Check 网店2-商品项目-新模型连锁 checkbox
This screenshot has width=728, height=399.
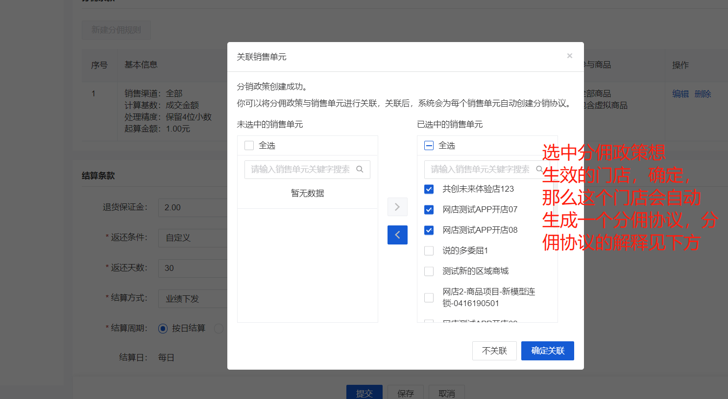pyautogui.click(x=429, y=298)
